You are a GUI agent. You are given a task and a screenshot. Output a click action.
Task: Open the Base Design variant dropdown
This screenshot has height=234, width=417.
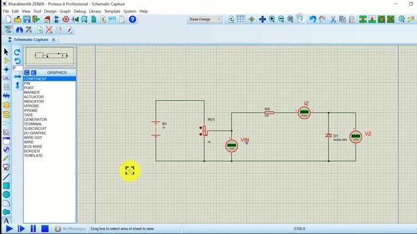click(204, 19)
